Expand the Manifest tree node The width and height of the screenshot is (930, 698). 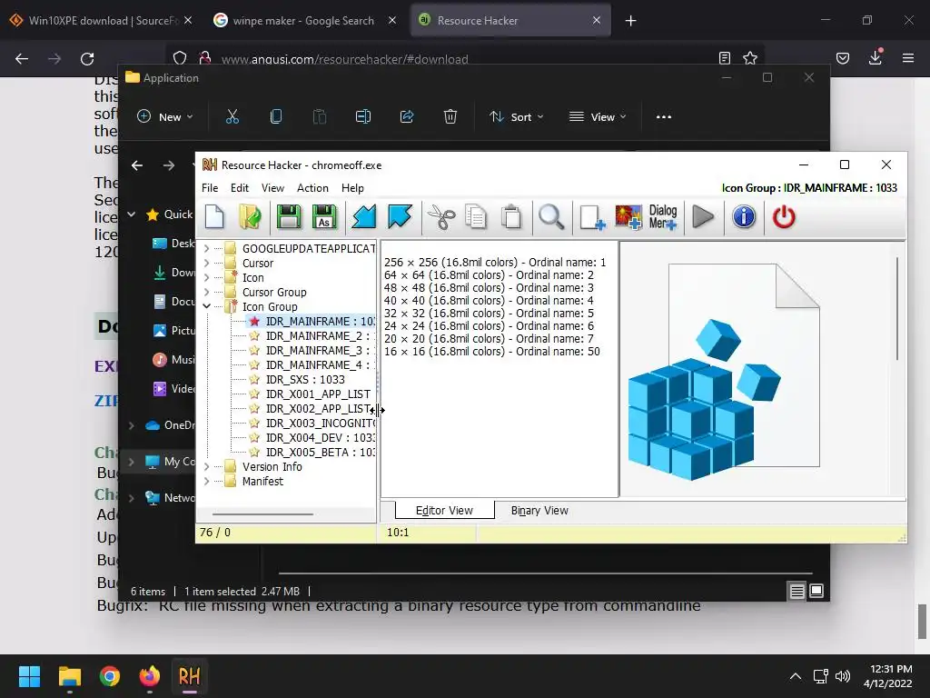[206, 482]
